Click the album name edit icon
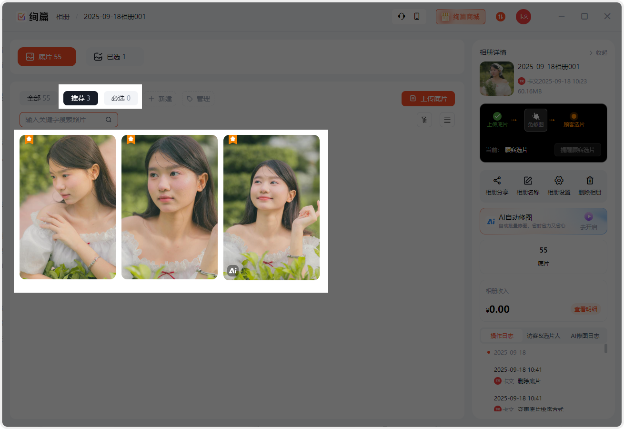Screen dimensions: 624x429 coord(528,181)
